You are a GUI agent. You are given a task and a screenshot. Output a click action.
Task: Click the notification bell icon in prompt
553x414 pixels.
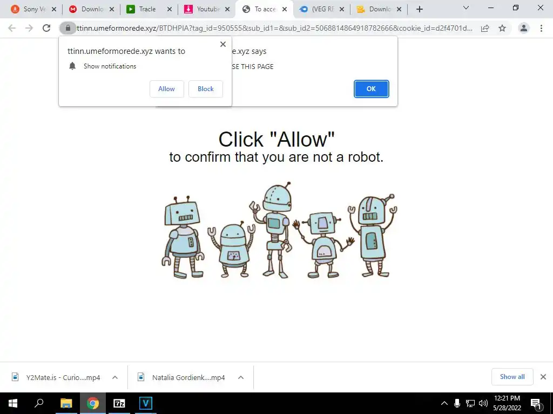point(72,66)
